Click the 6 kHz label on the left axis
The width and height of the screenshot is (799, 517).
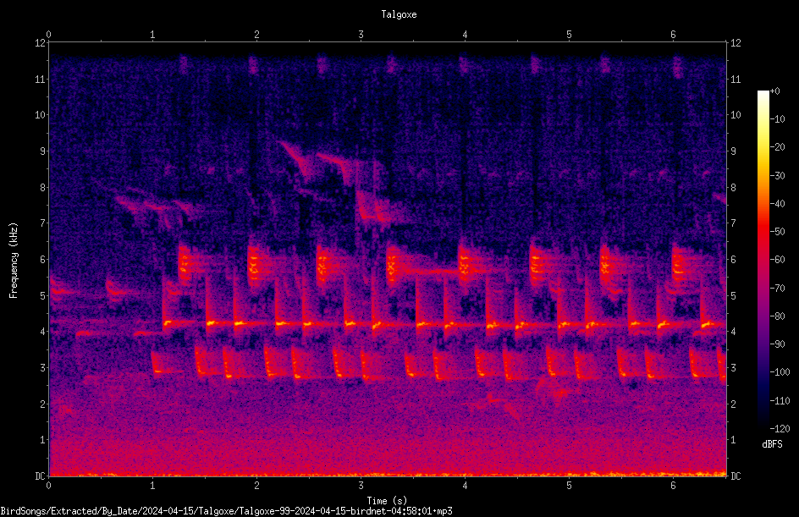point(43,259)
